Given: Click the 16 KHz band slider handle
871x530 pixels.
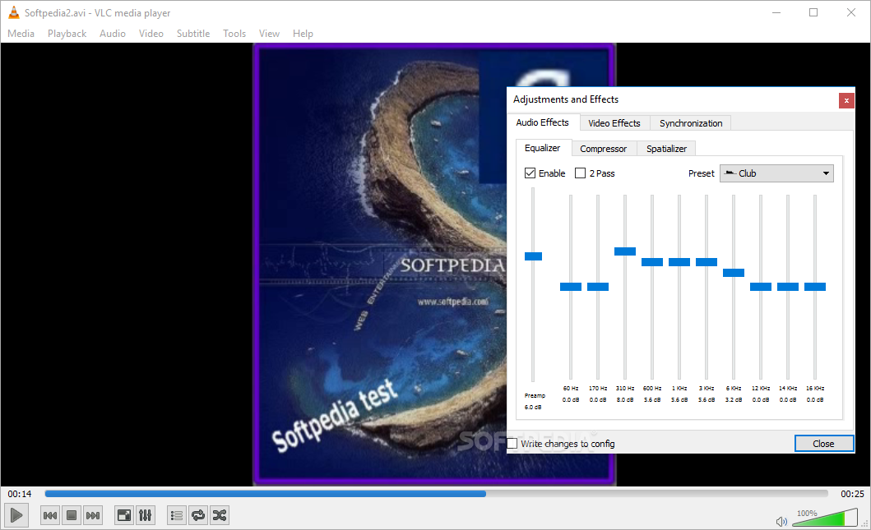Looking at the screenshot, I should point(815,287).
